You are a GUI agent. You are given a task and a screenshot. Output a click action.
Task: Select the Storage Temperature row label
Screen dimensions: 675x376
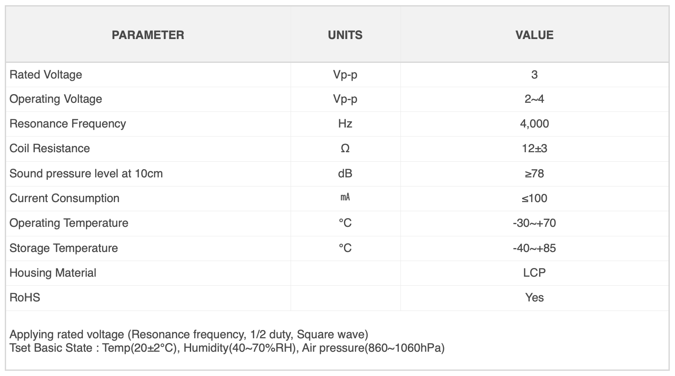coord(63,248)
